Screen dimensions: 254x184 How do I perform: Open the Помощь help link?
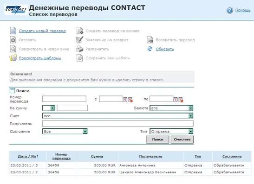pyautogui.click(x=243, y=10)
